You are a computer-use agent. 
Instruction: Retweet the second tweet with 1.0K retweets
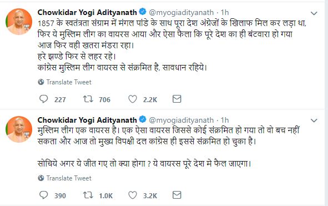click(88, 195)
